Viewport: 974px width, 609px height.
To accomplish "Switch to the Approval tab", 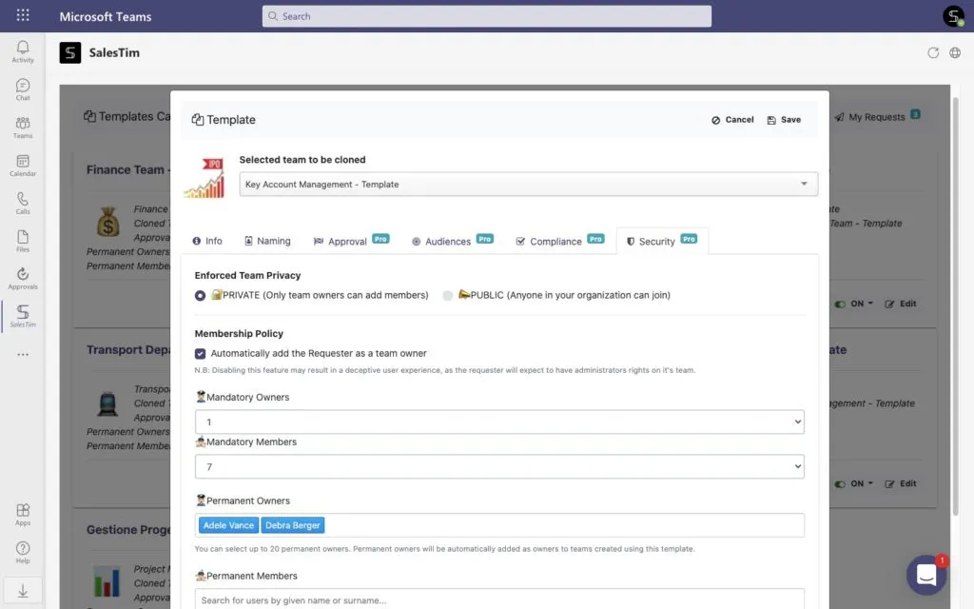I will coord(351,241).
